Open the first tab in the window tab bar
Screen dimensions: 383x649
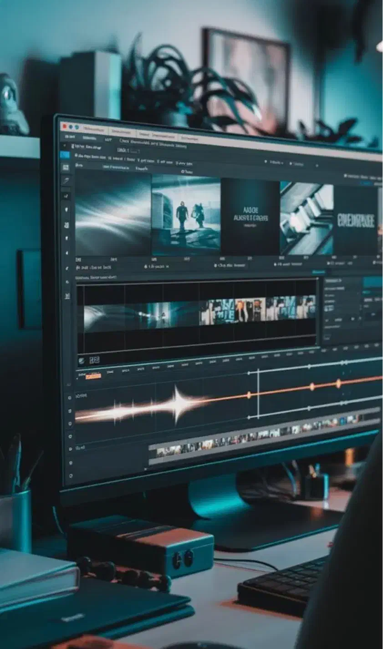coord(94,129)
